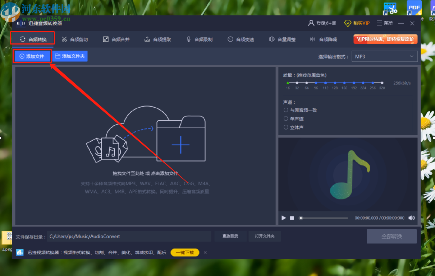This screenshot has height=276, width=435.
Task: Go to the 音频合并 tab
Action: tap(116, 39)
